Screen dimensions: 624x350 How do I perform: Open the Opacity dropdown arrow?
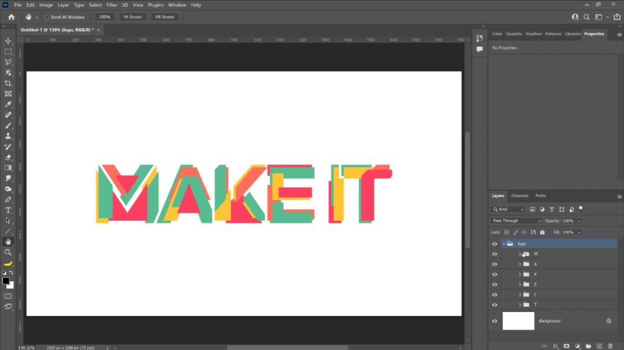[x=580, y=221]
